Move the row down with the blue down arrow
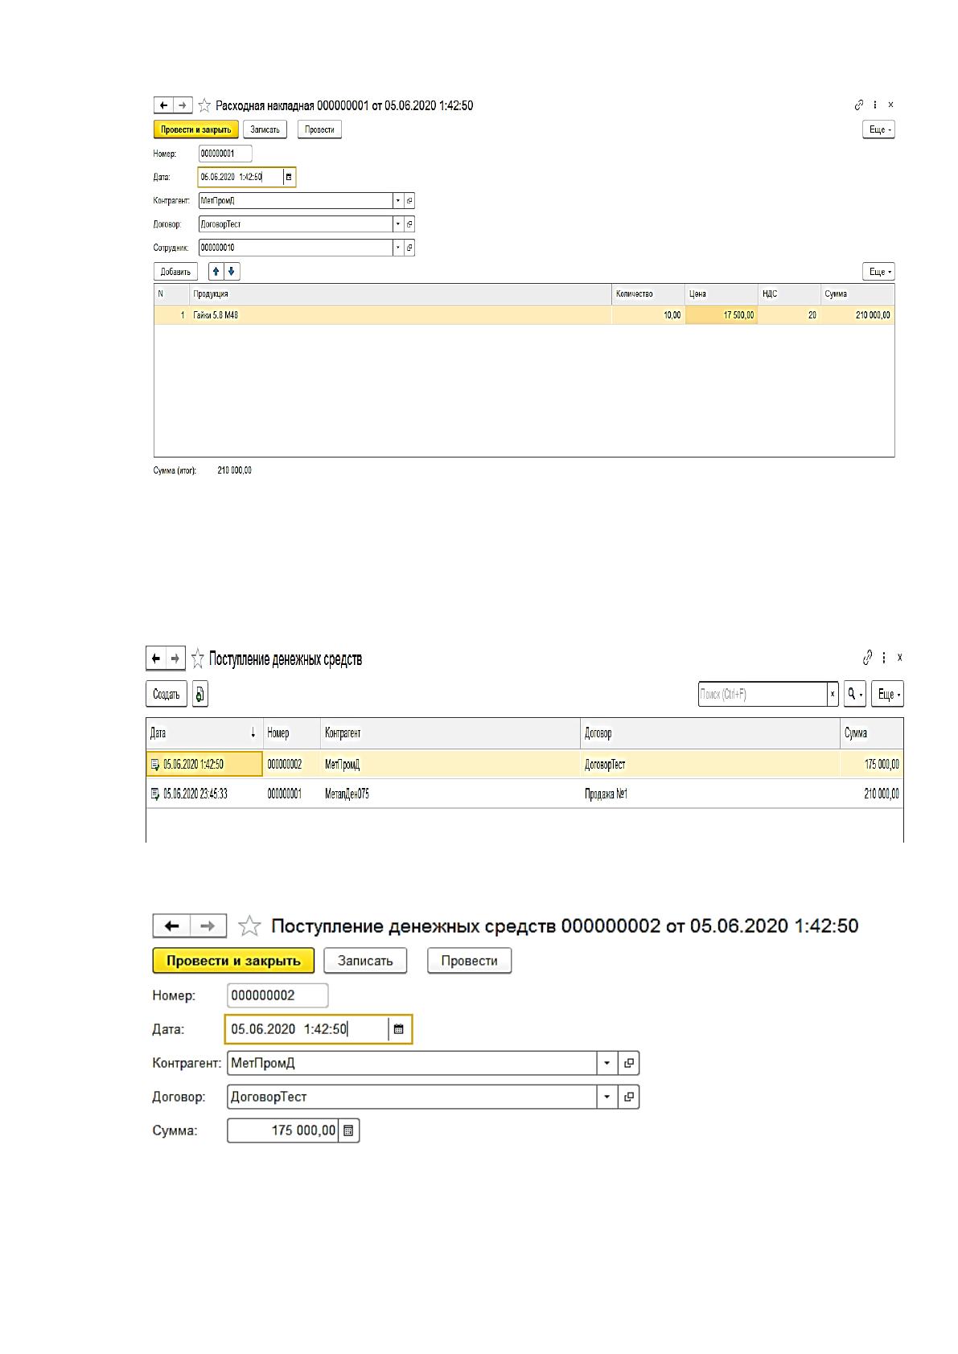 tap(232, 272)
